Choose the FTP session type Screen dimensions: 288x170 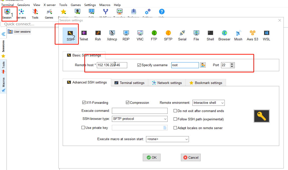coord(154,36)
